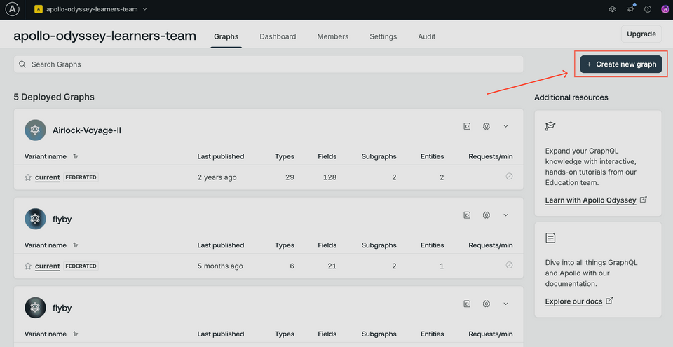Click the Airlock-Voyage-II graph title
The height and width of the screenshot is (347, 673).
pyautogui.click(x=87, y=130)
